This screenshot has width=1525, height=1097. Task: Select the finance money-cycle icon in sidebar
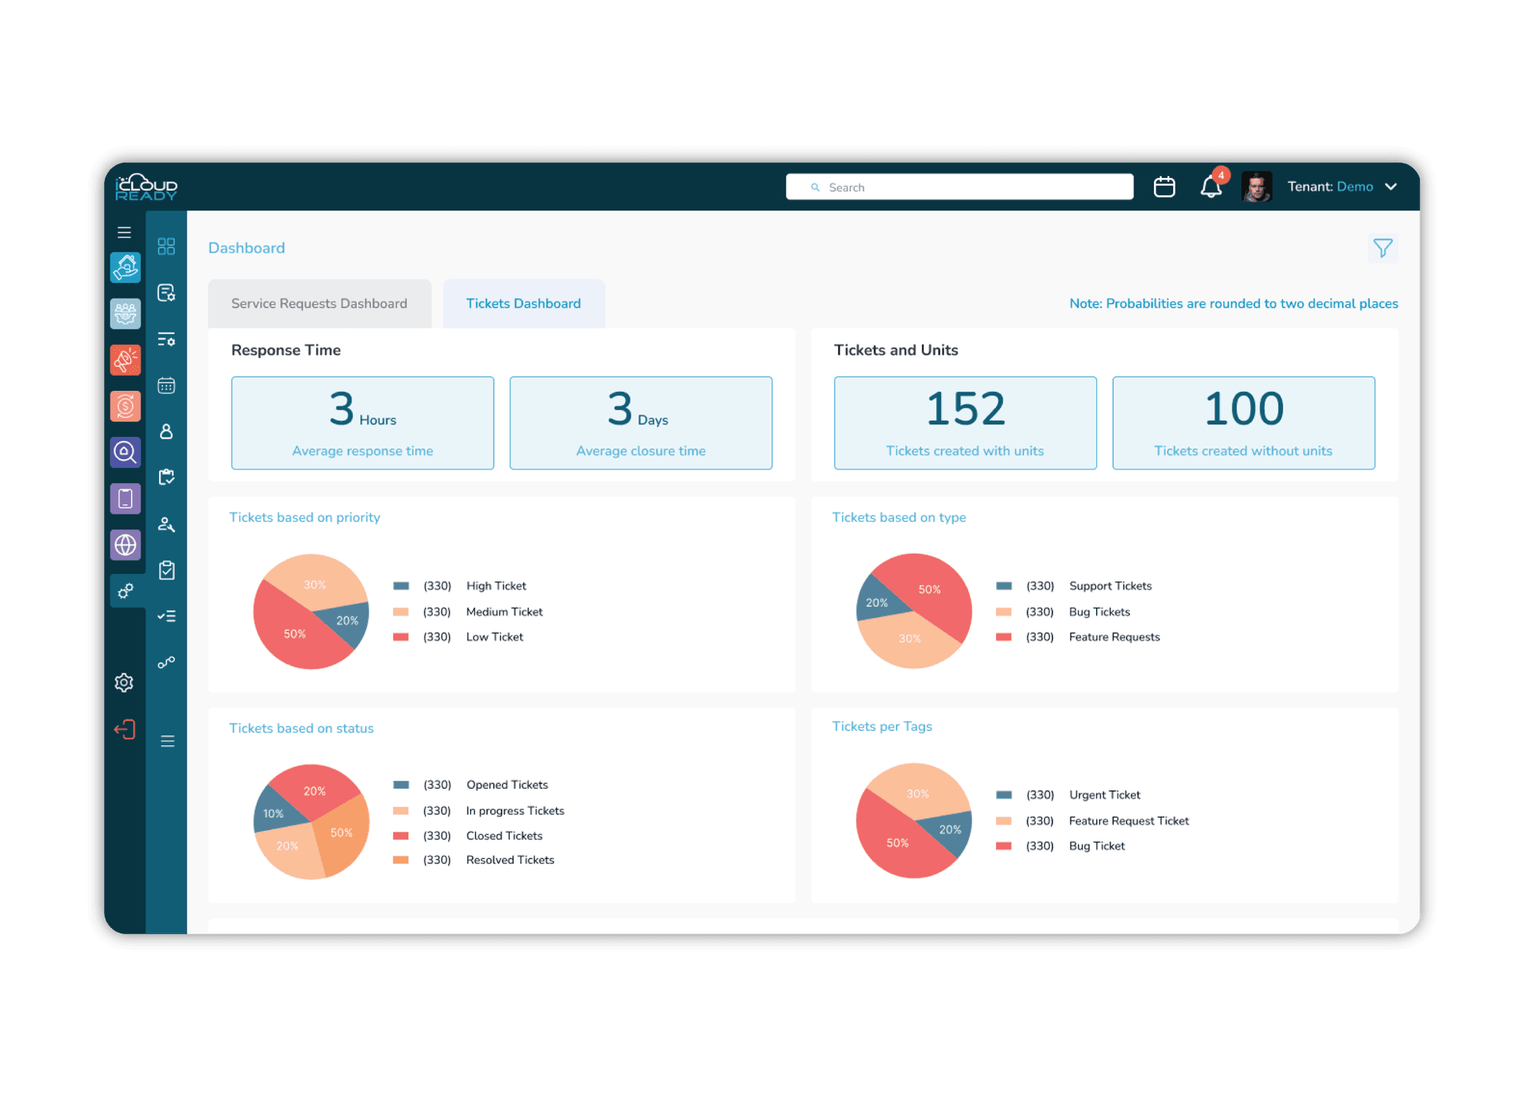[x=125, y=405]
